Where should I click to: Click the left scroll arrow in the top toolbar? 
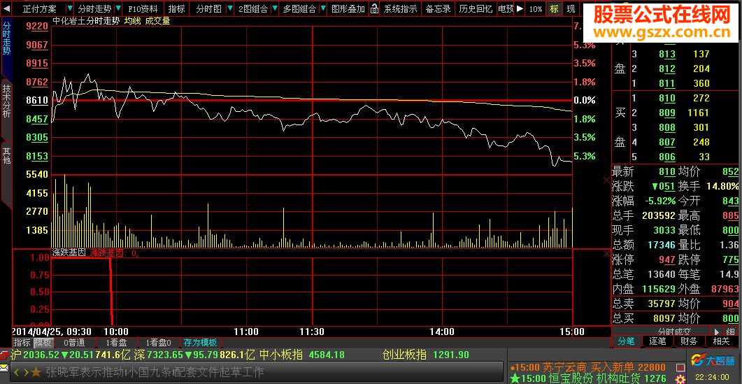point(6,8)
